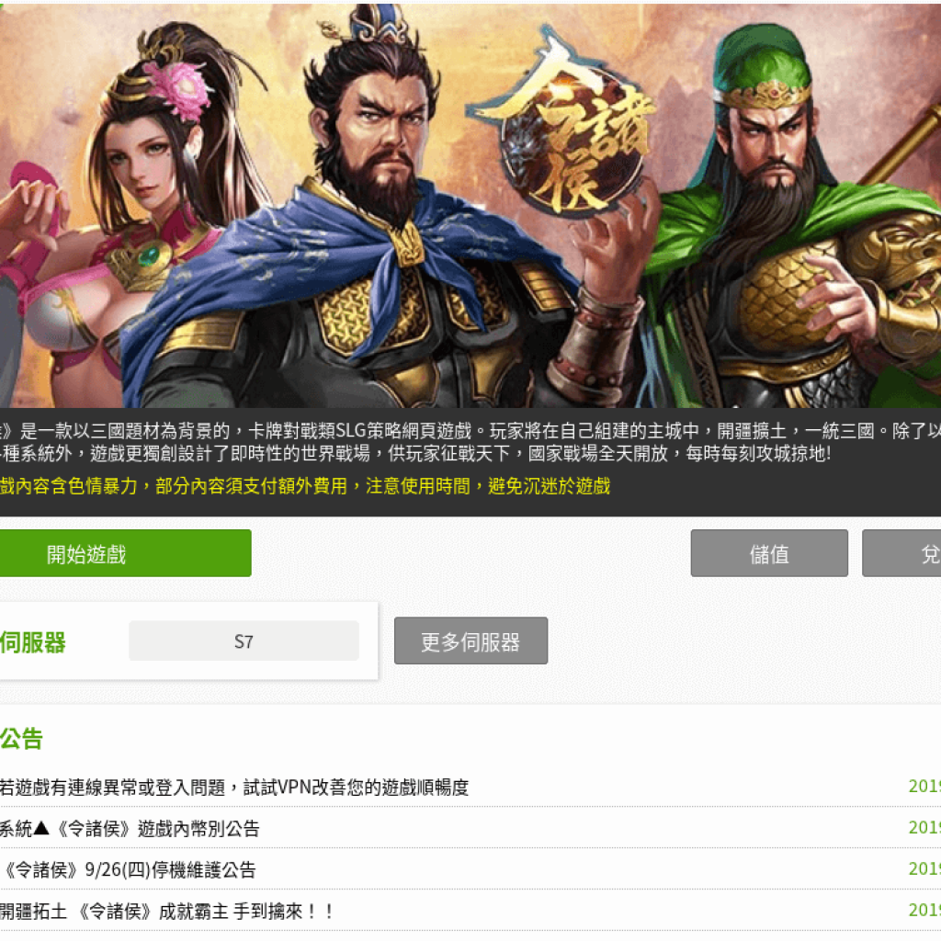
Task: Click the partially visible 兌 redeem button
Action: pos(902,553)
